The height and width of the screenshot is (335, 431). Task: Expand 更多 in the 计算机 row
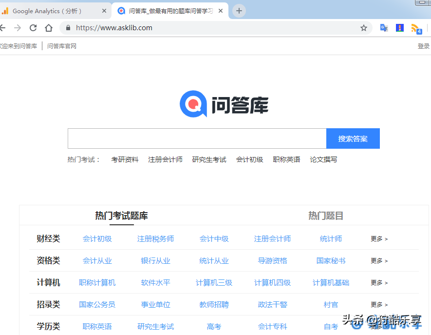pyautogui.click(x=379, y=283)
